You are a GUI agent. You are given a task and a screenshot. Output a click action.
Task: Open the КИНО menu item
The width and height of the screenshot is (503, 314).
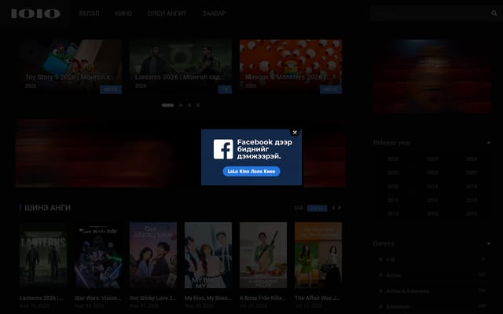click(x=123, y=13)
